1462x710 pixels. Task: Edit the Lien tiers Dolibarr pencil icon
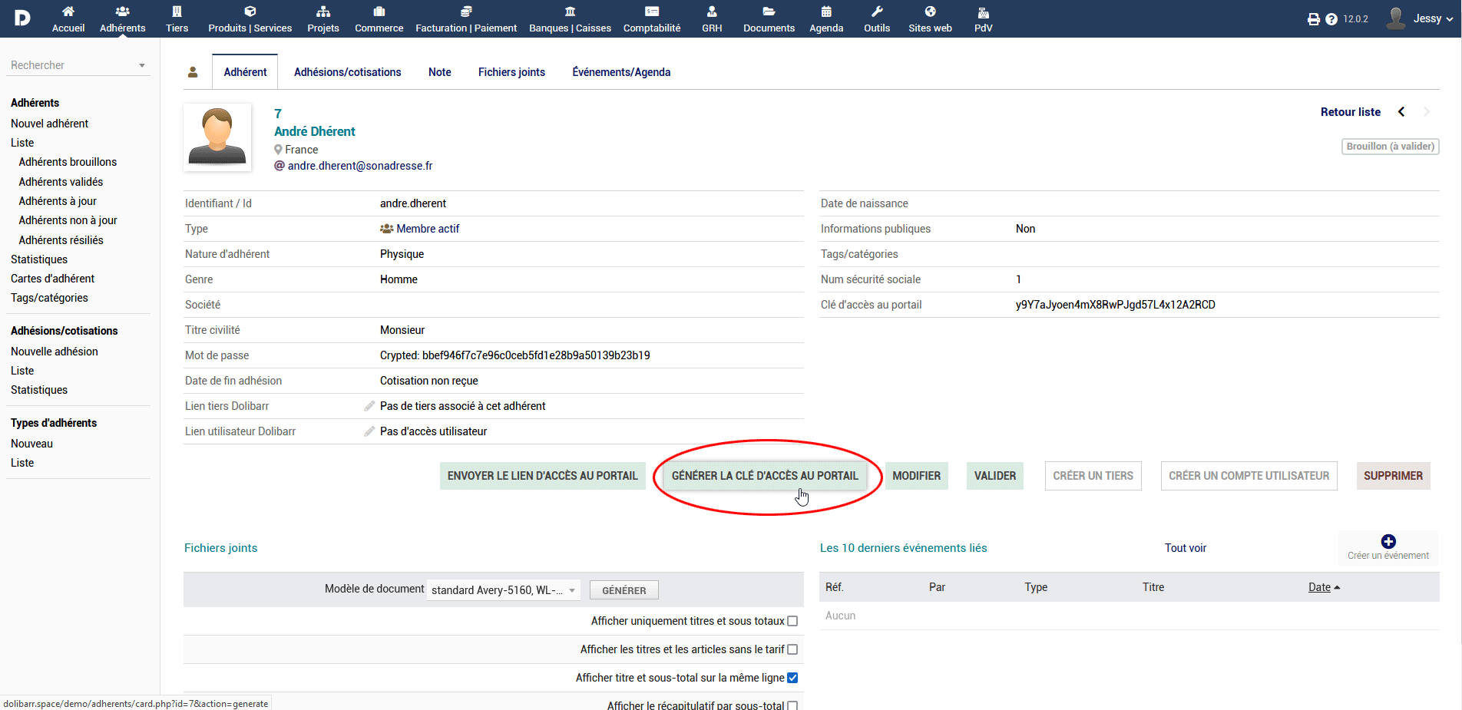click(369, 406)
